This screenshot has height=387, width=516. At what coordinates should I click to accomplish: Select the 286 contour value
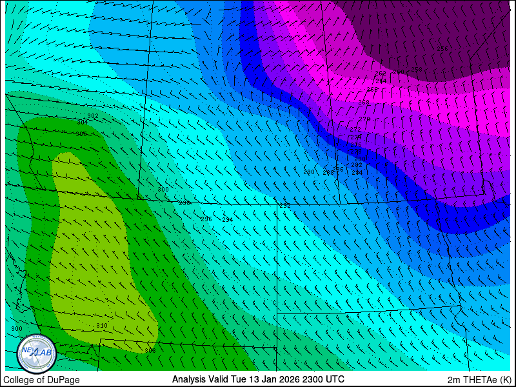point(338,170)
